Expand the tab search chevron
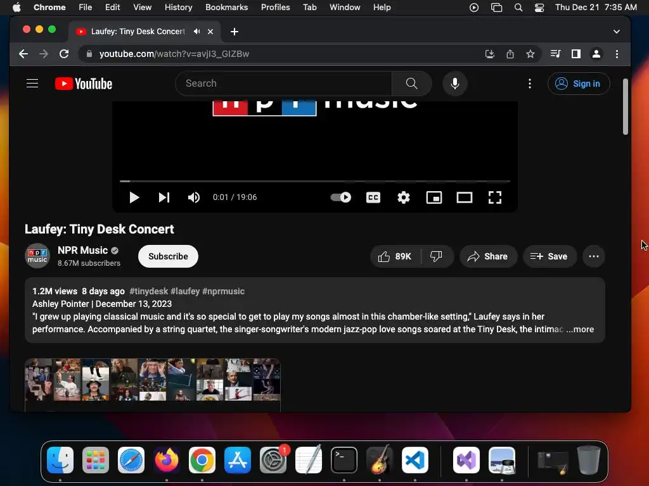 (616, 32)
